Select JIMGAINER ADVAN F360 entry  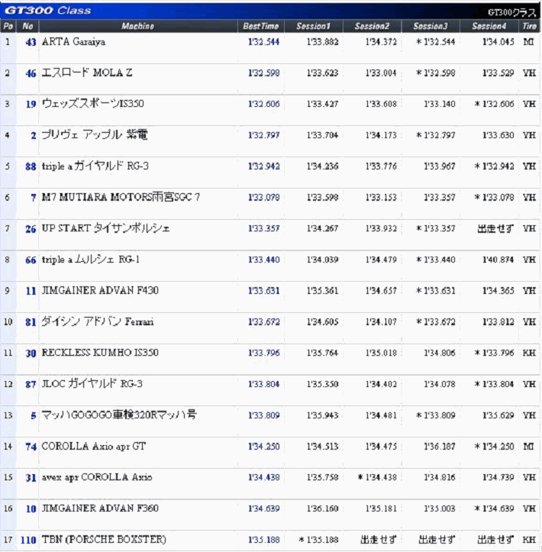[x=100, y=508]
